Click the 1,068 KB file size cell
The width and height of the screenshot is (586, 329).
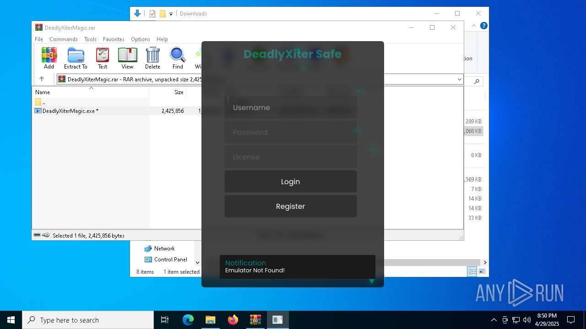click(473, 131)
